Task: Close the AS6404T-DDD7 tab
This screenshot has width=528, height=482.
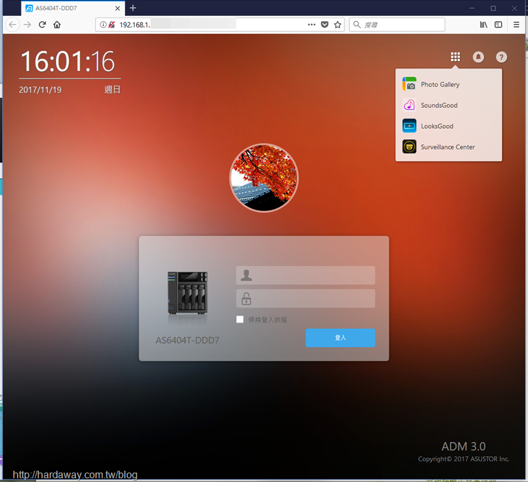Action: point(117,8)
